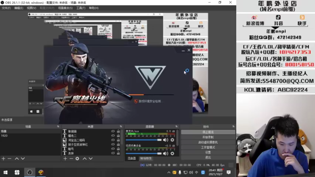This screenshot has width=315, height=177.
Task: Pop out the 控件 dock panel
Action: pos(233,126)
